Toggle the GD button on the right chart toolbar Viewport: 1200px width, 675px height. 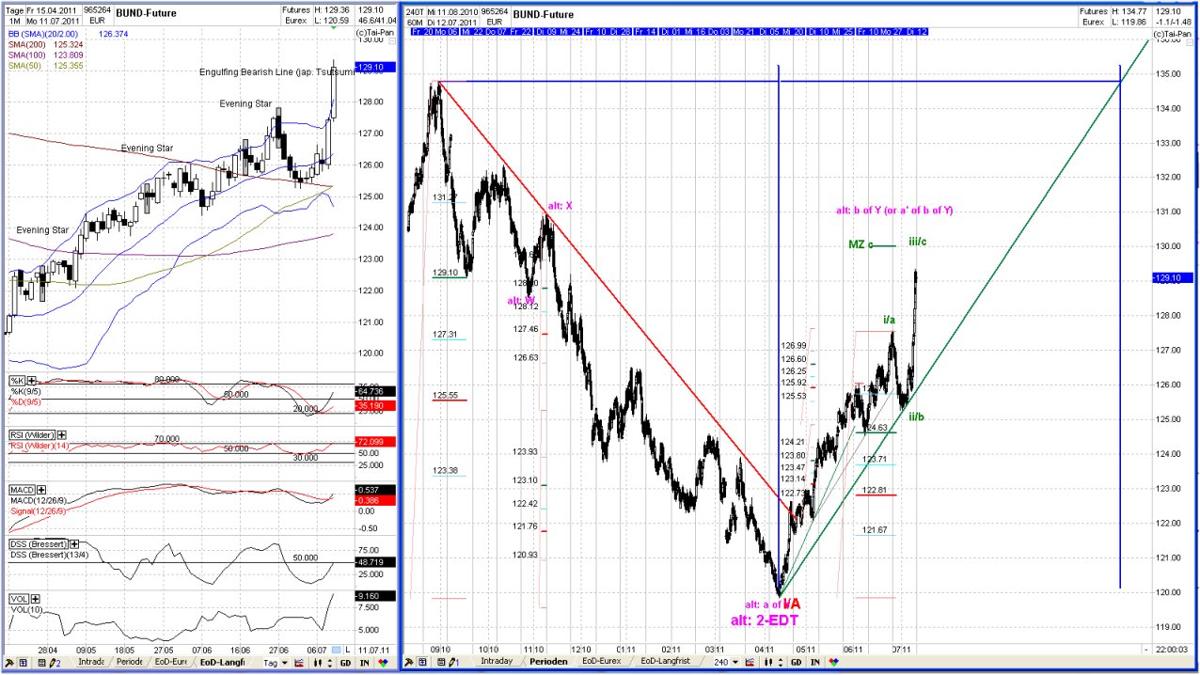coord(796,663)
